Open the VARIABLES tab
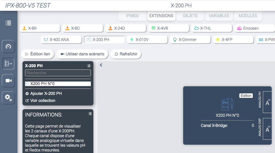 coord(219,16)
